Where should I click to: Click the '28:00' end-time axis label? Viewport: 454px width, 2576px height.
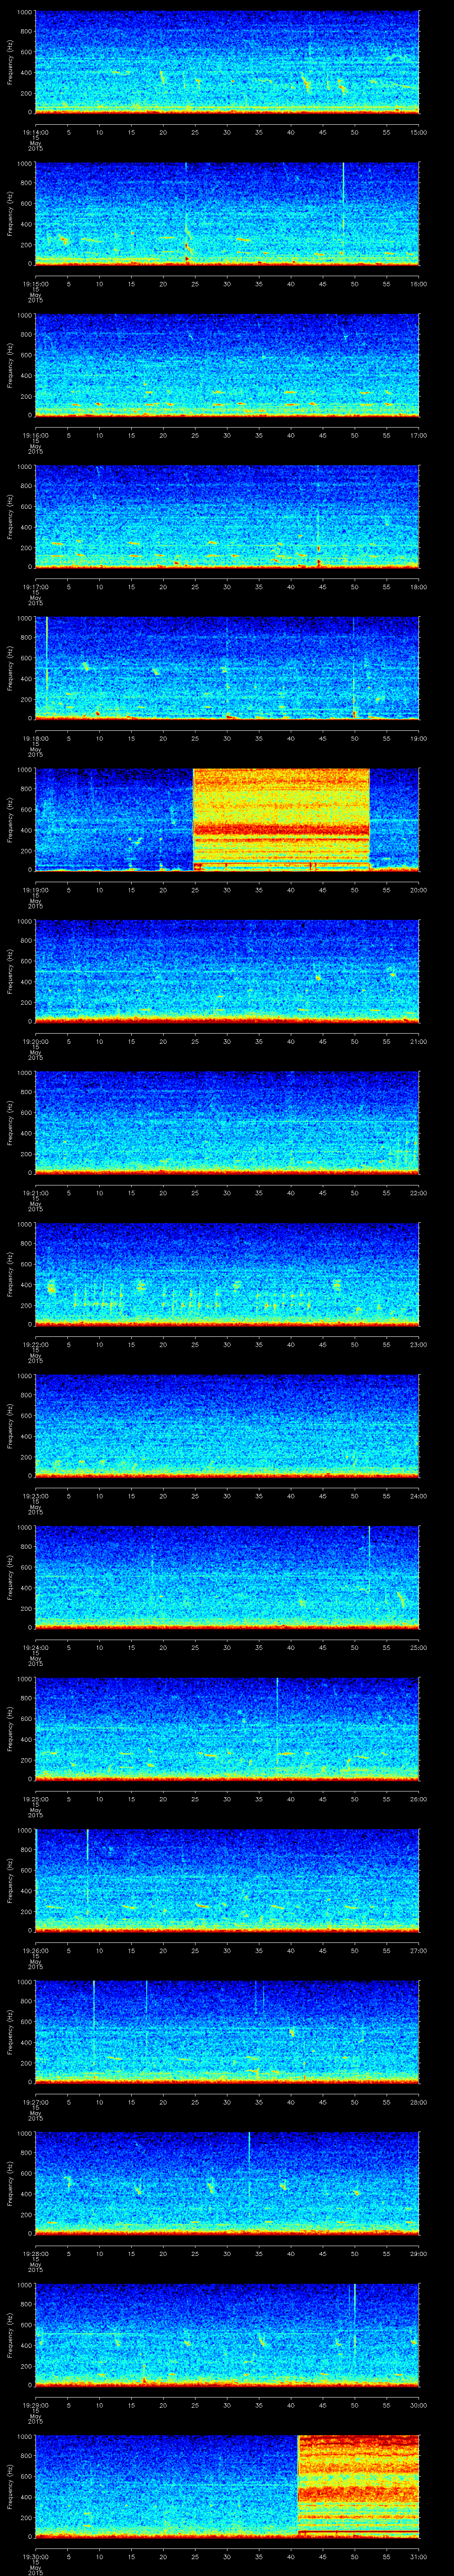[x=418, y=2102]
